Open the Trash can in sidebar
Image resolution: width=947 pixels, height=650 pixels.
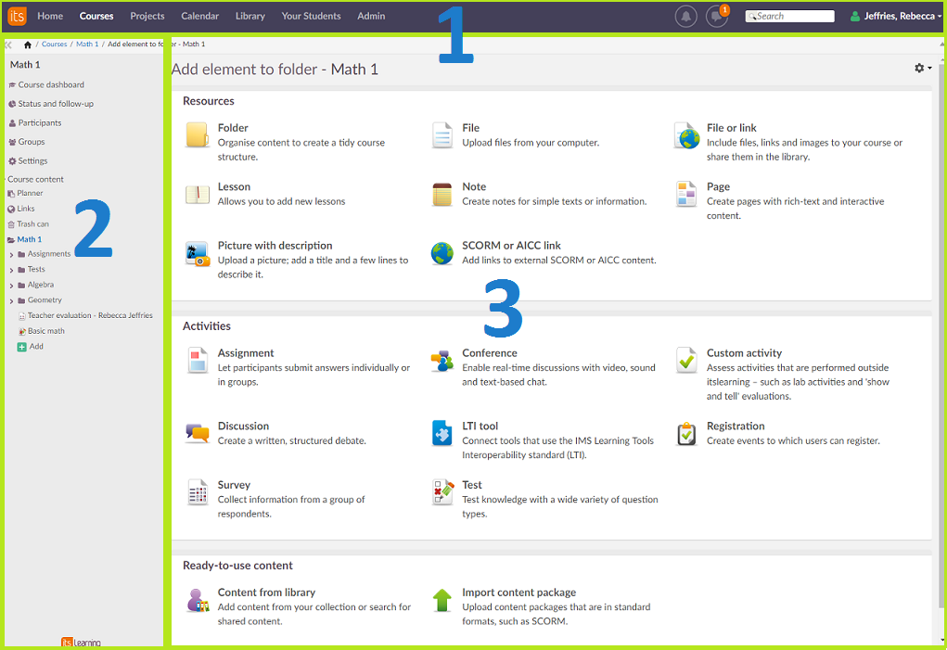[29, 224]
